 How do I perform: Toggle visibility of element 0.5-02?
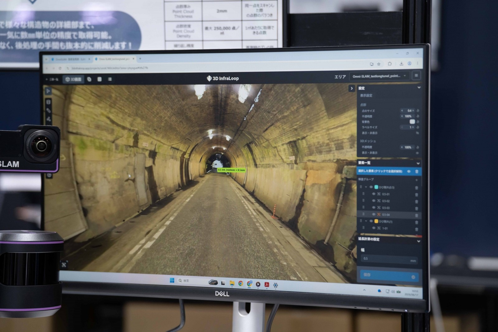click(x=374, y=201)
